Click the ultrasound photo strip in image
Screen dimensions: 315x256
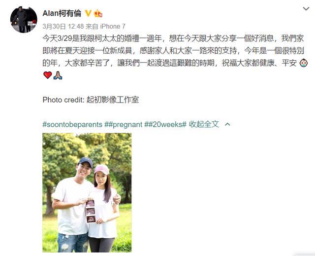pos(91,211)
